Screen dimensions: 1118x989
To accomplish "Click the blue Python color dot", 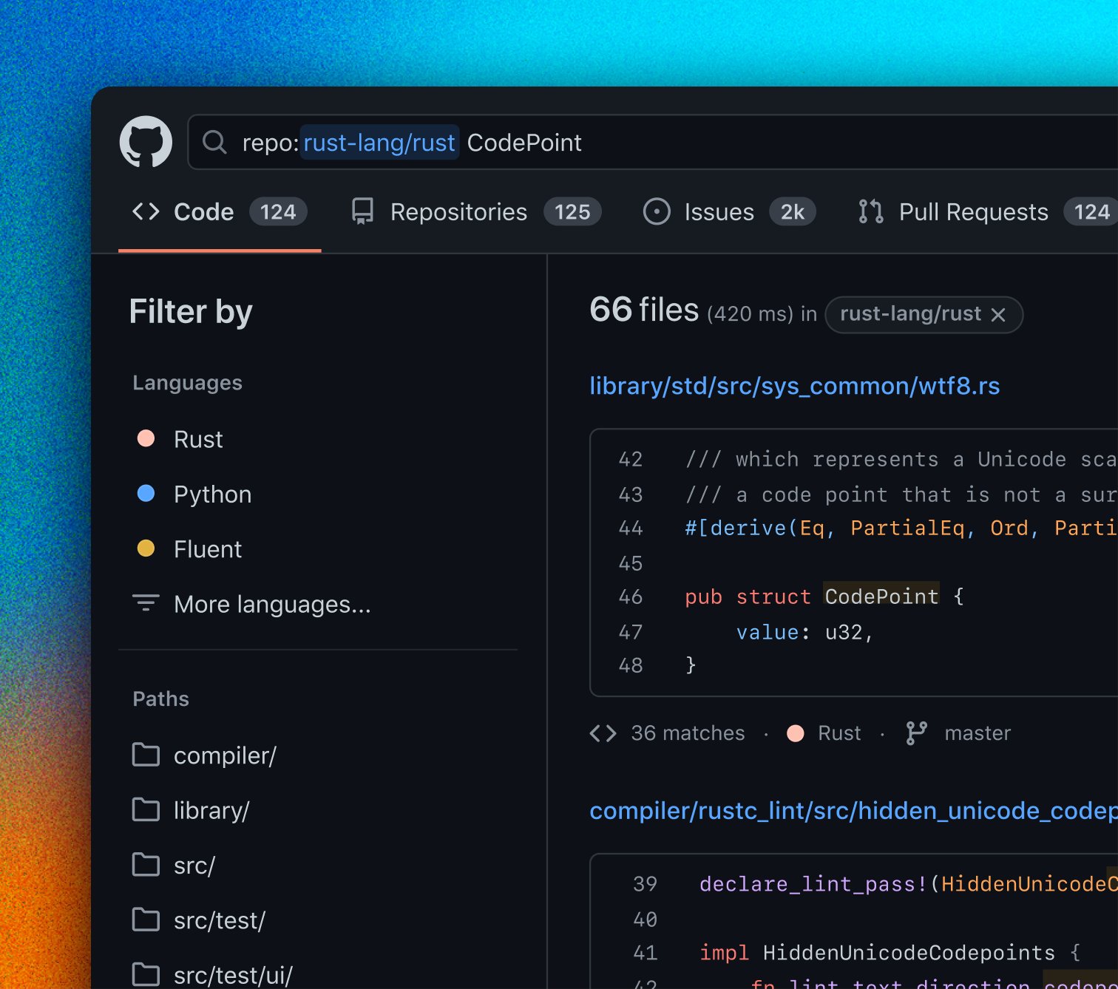I will pos(146,493).
